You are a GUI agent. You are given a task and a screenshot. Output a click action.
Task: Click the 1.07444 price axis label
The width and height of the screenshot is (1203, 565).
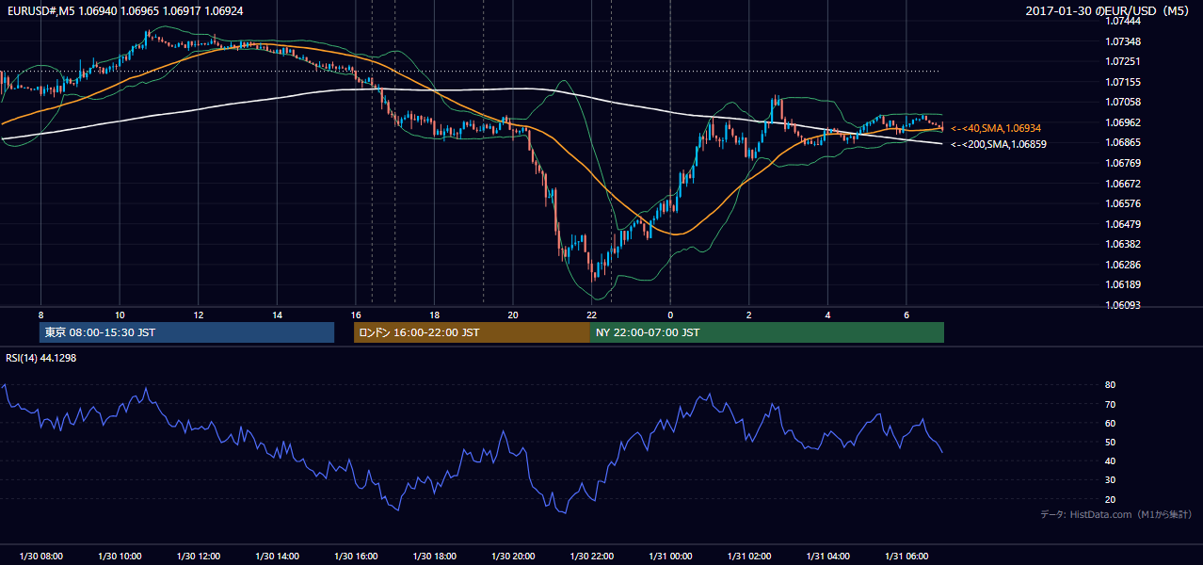click(1123, 21)
